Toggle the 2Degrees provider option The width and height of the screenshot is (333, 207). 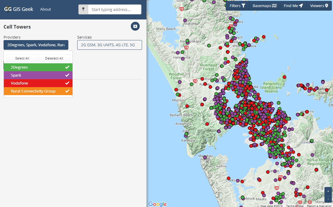point(38,67)
